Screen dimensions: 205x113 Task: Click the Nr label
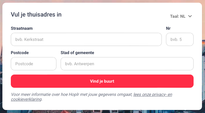click(168, 28)
